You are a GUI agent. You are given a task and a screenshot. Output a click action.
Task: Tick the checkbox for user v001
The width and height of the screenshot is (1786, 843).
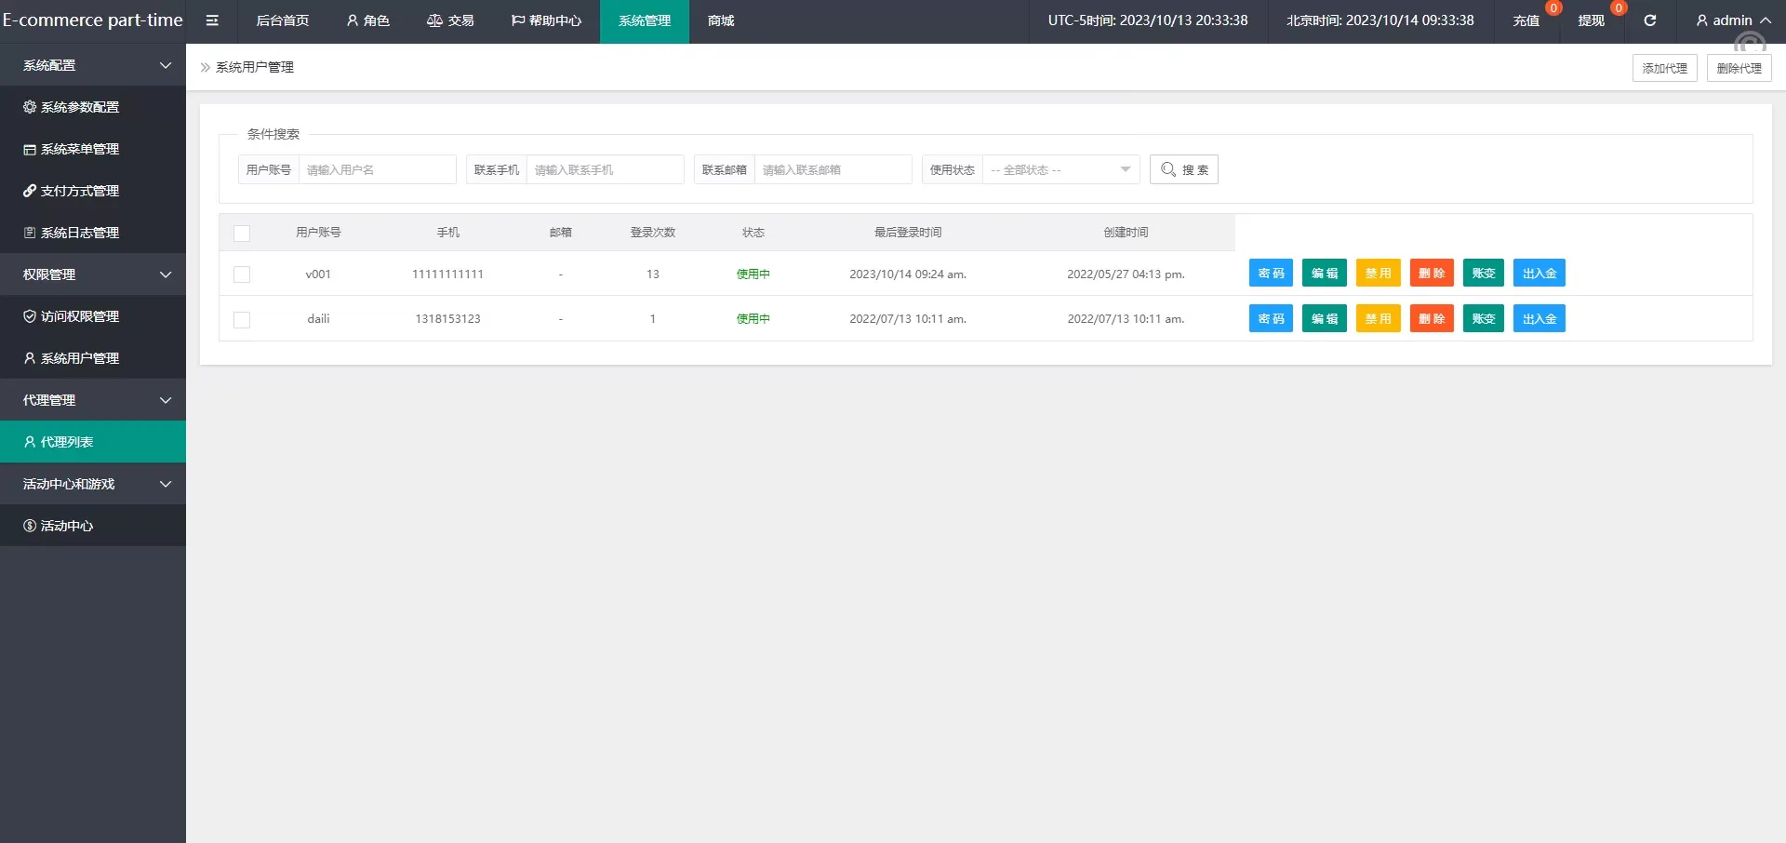tap(242, 274)
